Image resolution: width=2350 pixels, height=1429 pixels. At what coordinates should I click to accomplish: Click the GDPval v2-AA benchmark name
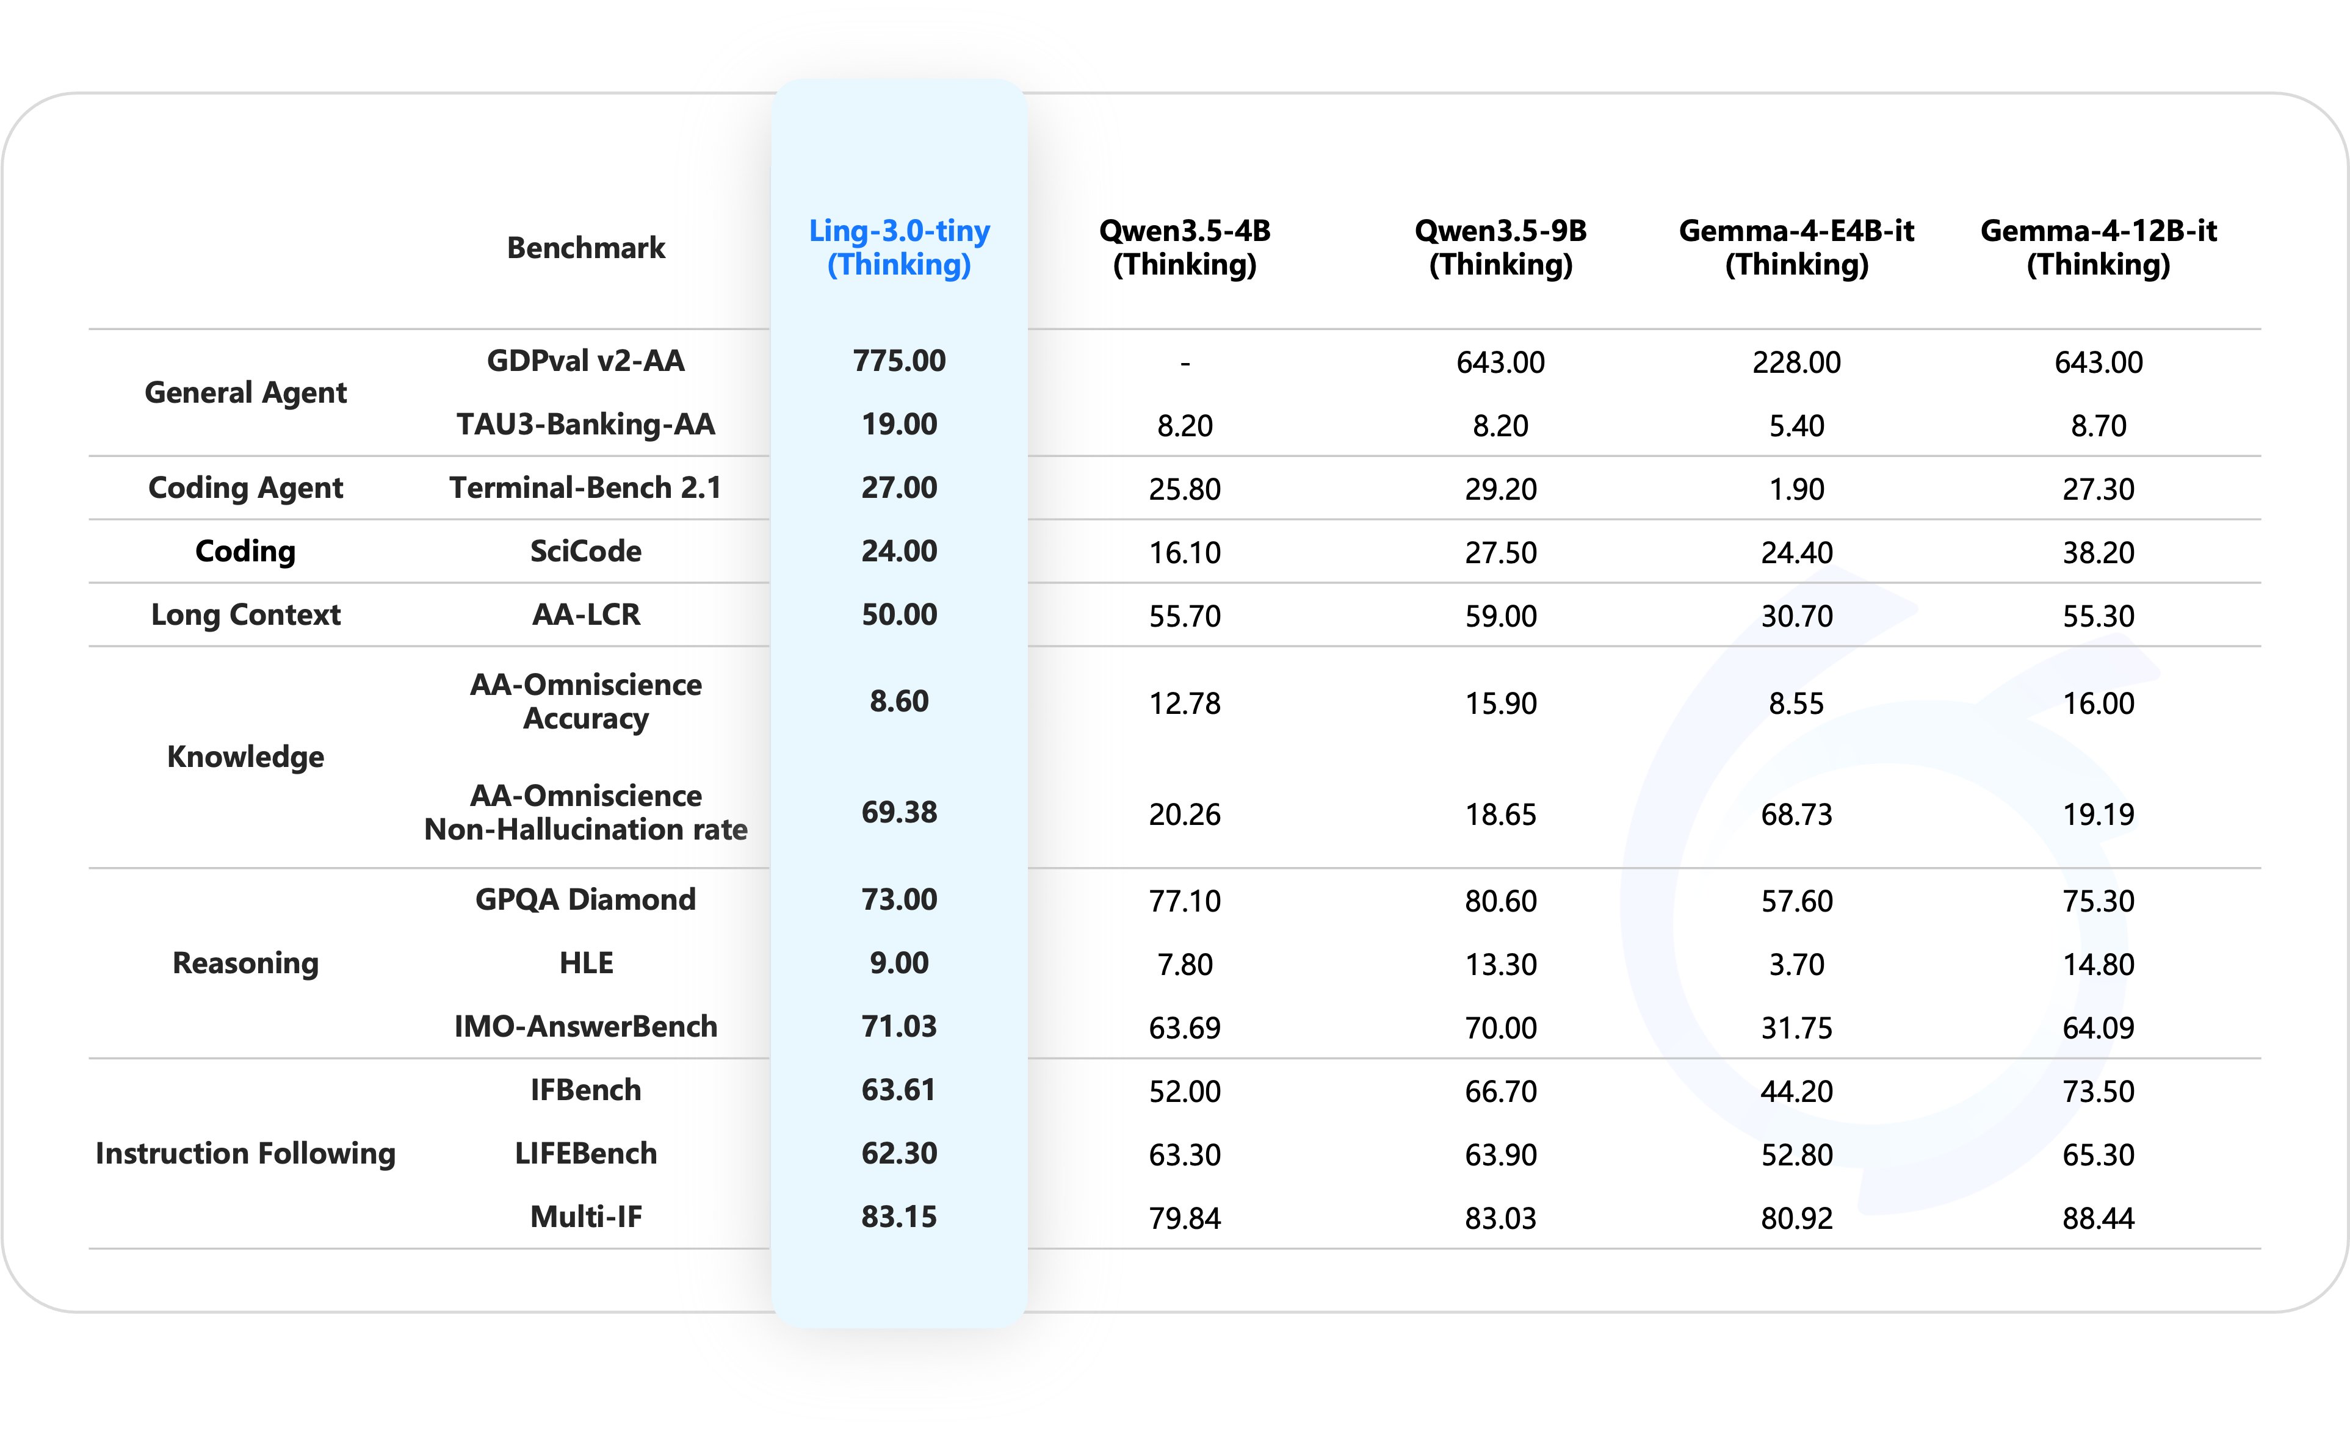tap(585, 361)
